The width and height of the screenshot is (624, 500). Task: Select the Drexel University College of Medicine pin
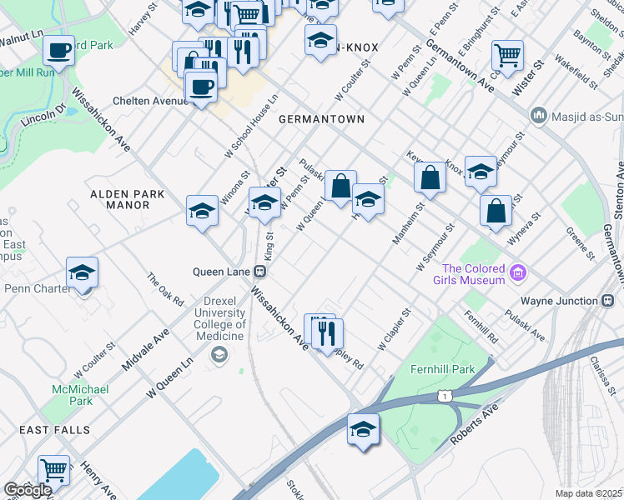pos(219,354)
